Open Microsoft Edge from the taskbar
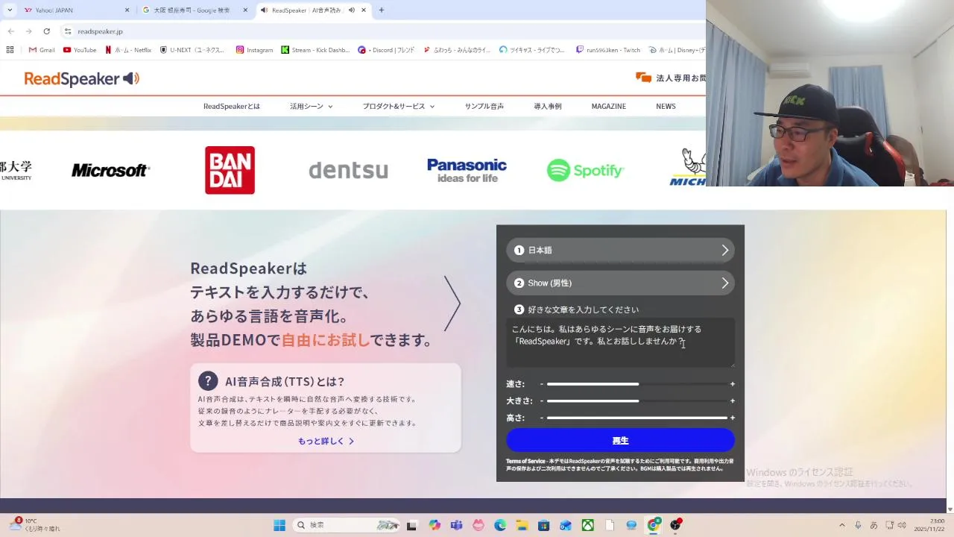954x537 pixels. (x=500, y=525)
